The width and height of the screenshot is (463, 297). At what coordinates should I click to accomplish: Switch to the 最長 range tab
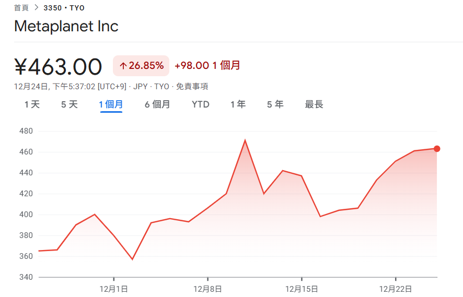click(314, 104)
